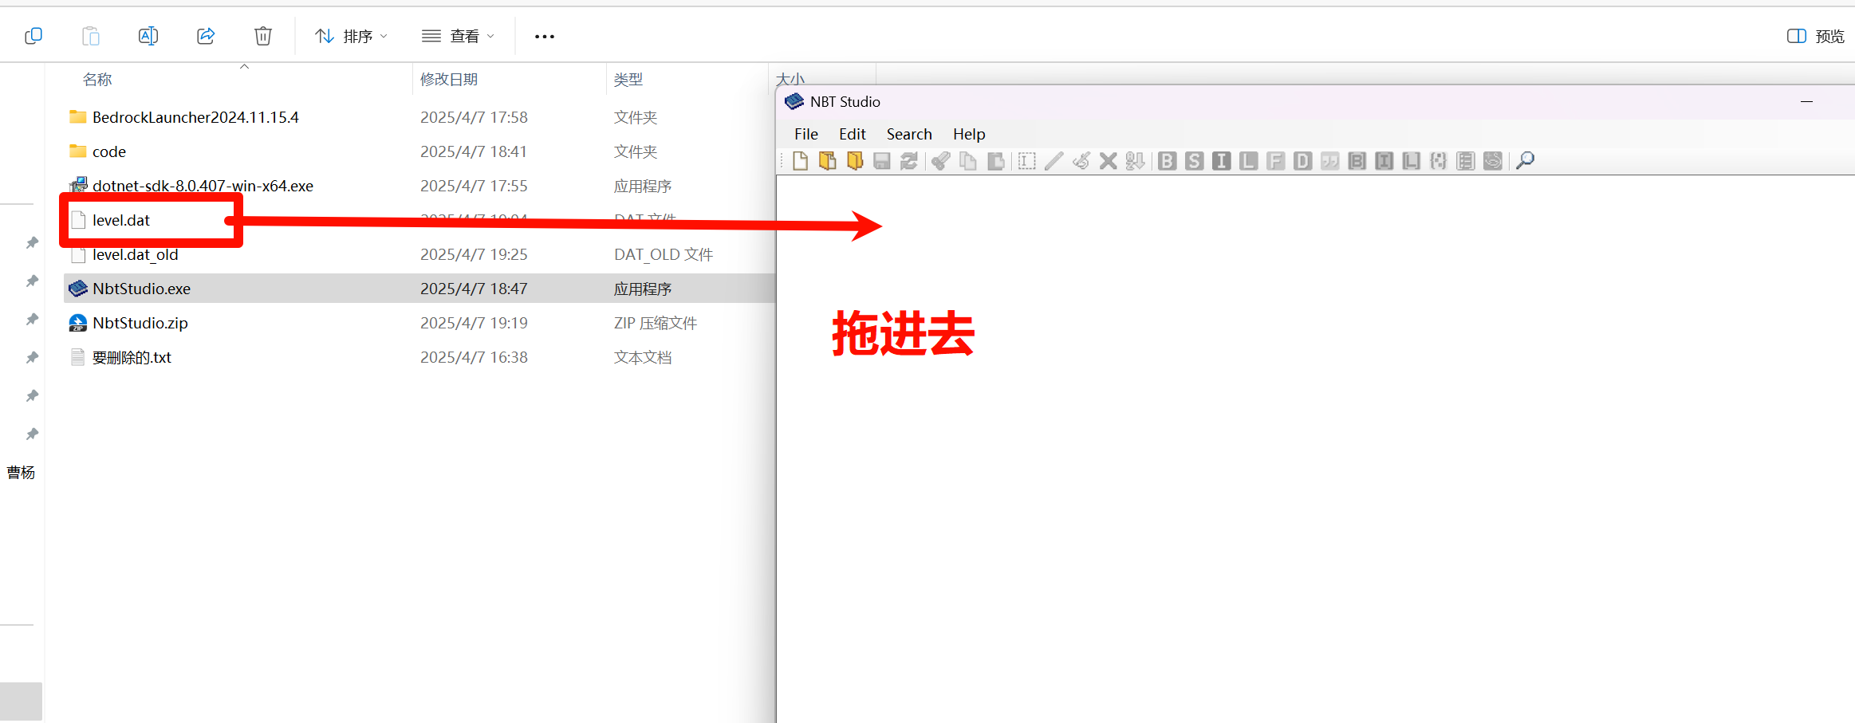Viewport: 1855px width, 723px height.
Task: Click the Find magnifier icon in NBT Studio
Action: tap(1525, 161)
